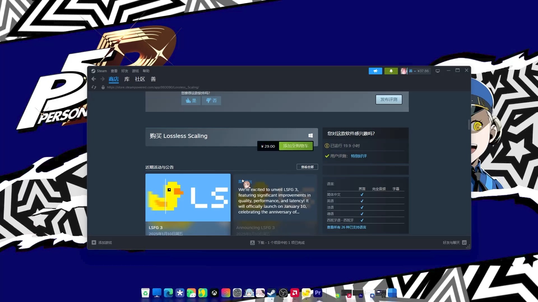Switch to 社区 community tab
The height and width of the screenshot is (302, 538).
[x=140, y=79]
